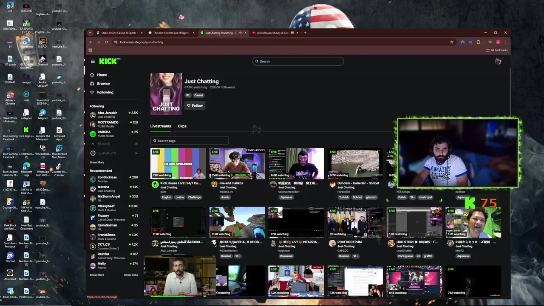Open MsStormAngel recommended channel

coord(114,198)
